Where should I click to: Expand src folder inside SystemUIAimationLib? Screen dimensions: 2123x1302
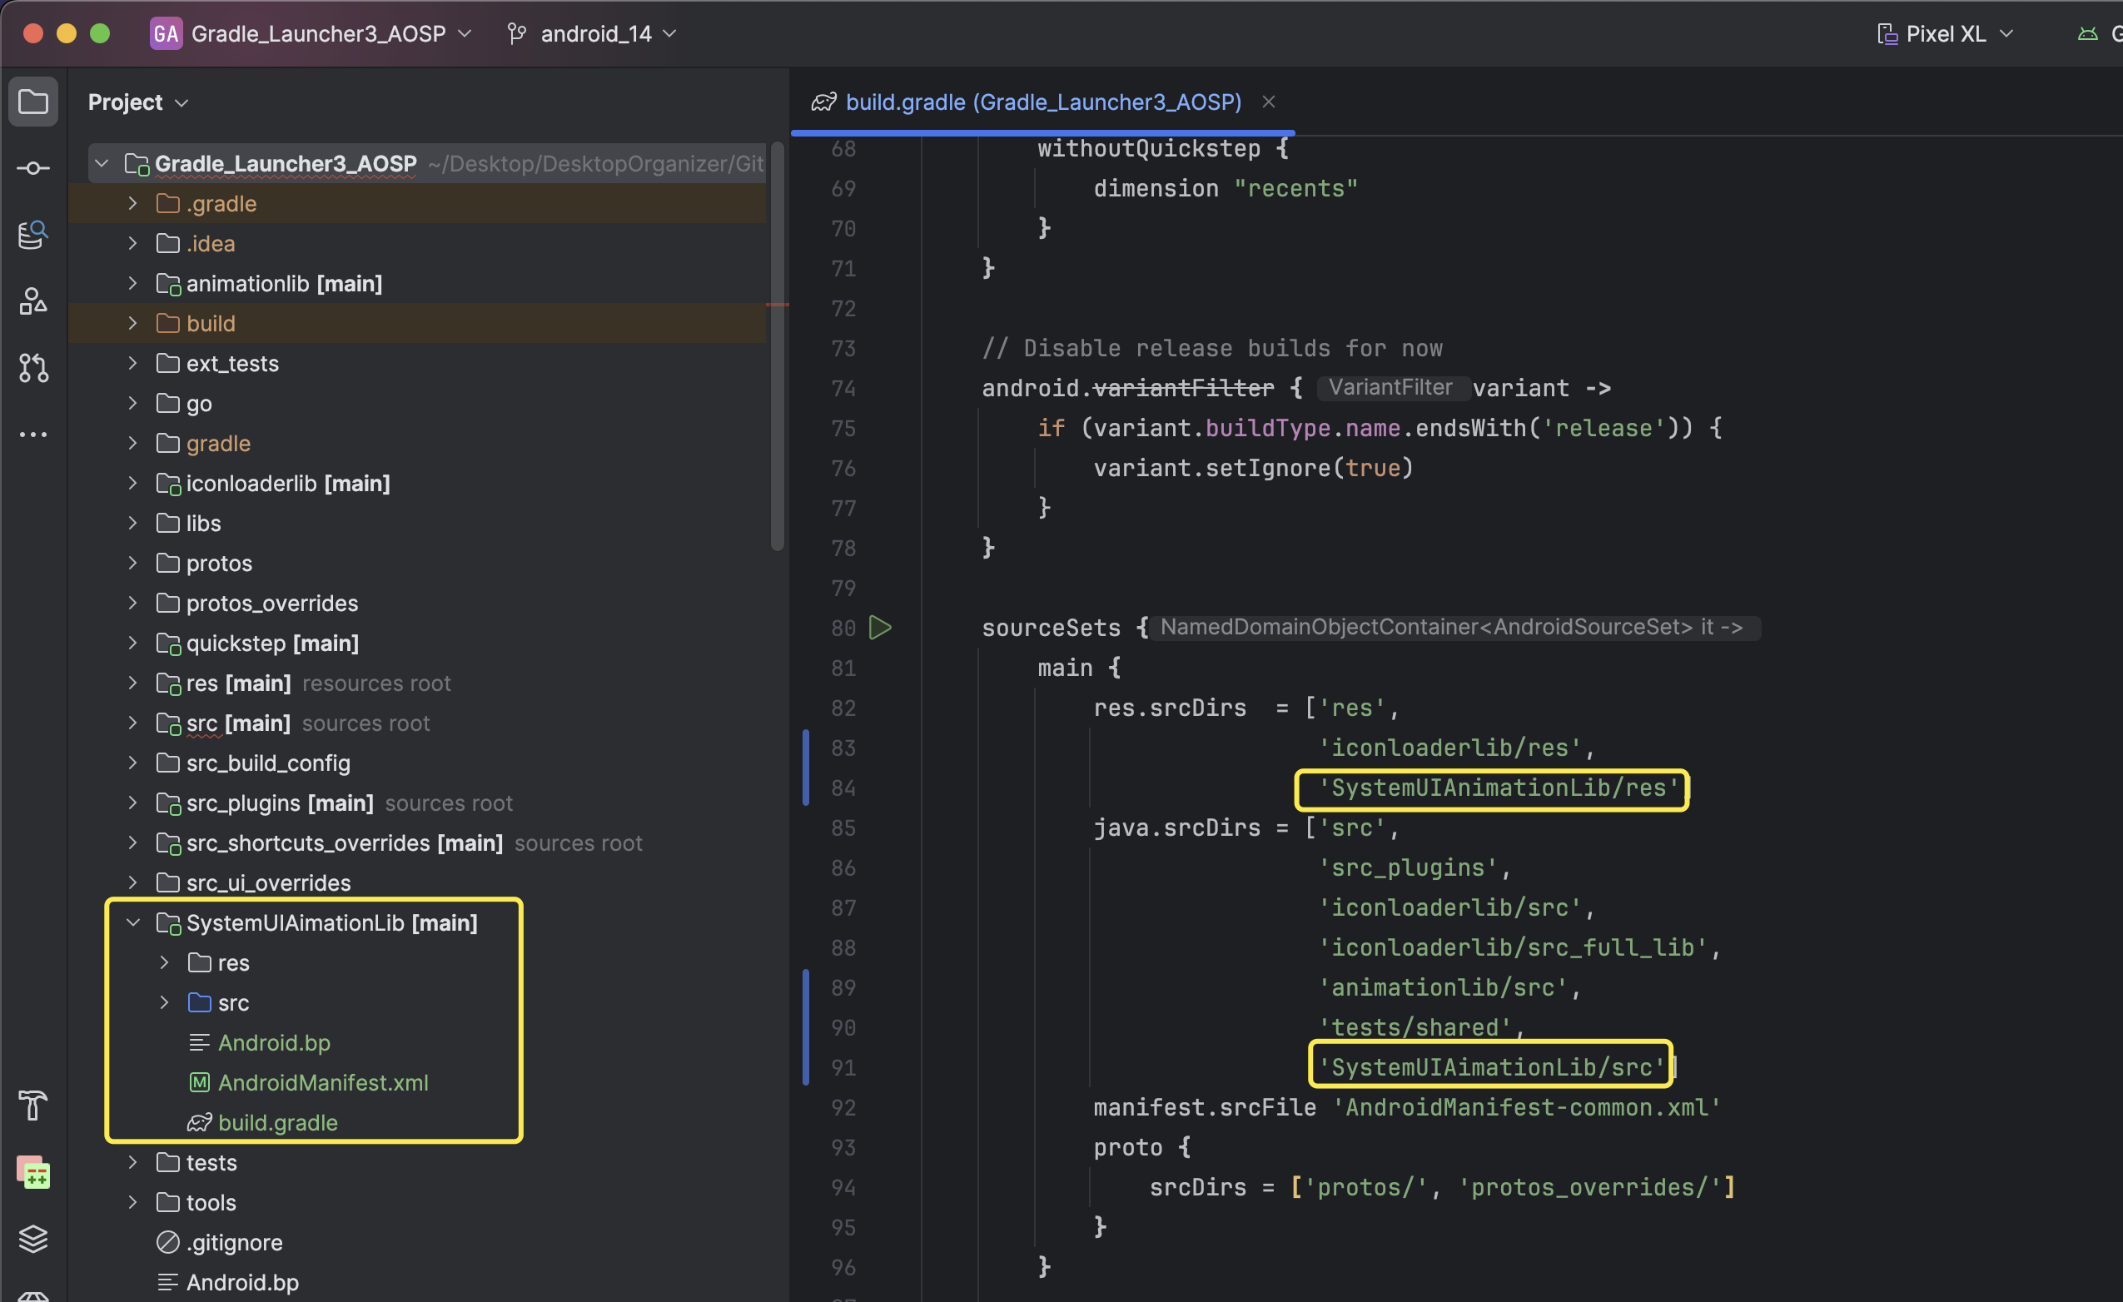(165, 1002)
